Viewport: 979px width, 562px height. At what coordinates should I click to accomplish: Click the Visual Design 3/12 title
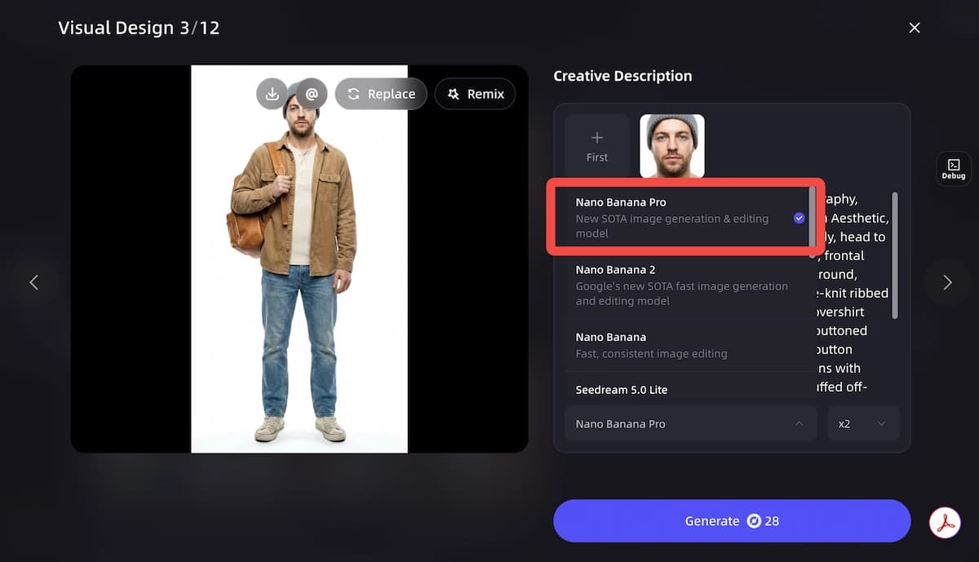[139, 28]
